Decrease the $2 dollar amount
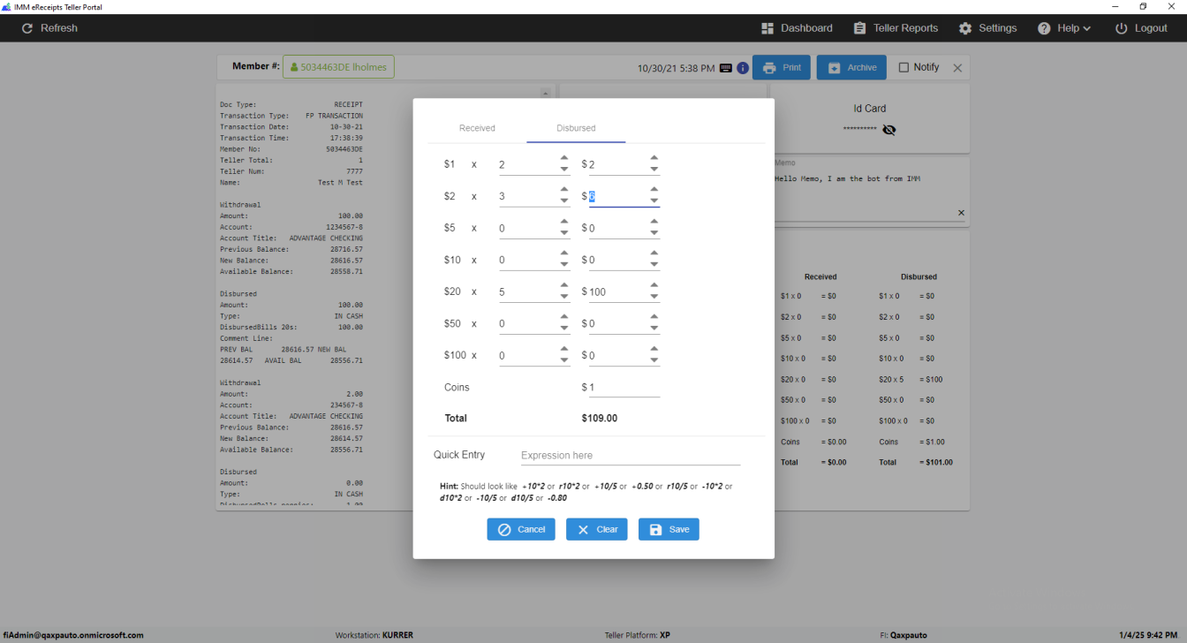 point(654,201)
